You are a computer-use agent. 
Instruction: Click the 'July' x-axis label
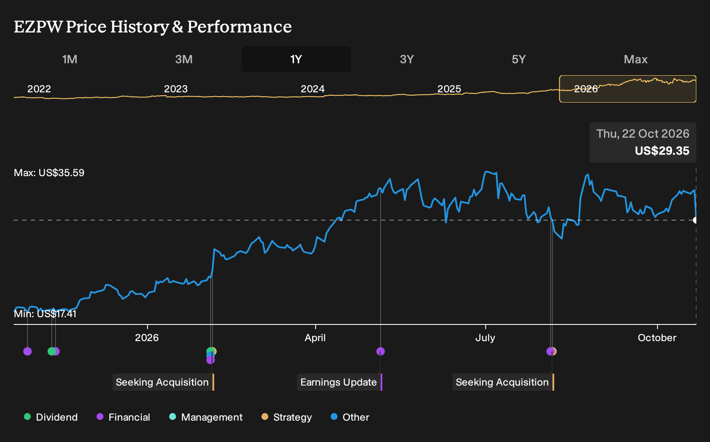click(x=485, y=338)
